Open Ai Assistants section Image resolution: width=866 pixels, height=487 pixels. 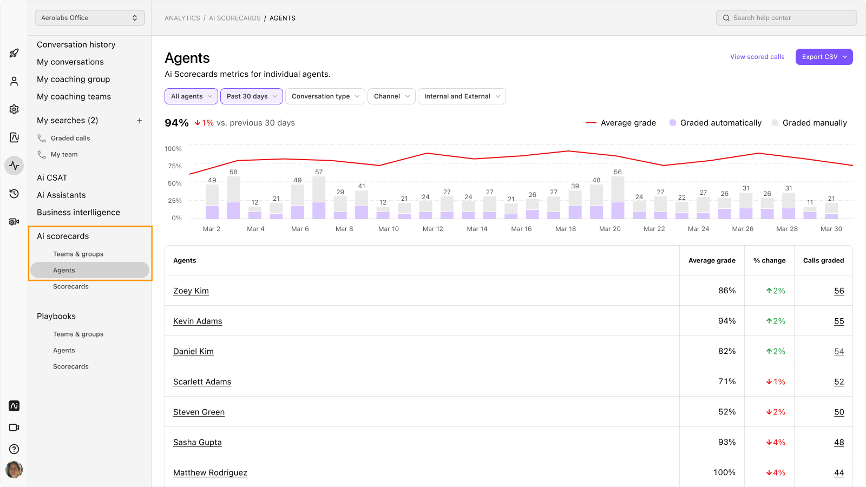pyautogui.click(x=61, y=195)
